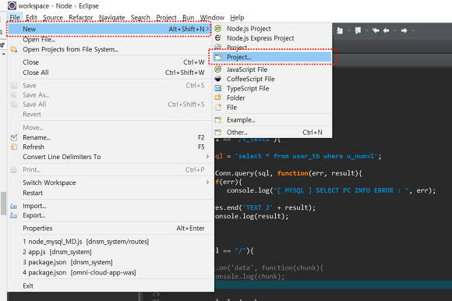Click code line containing 'select * from user_tb'

click(x=298, y=156)
